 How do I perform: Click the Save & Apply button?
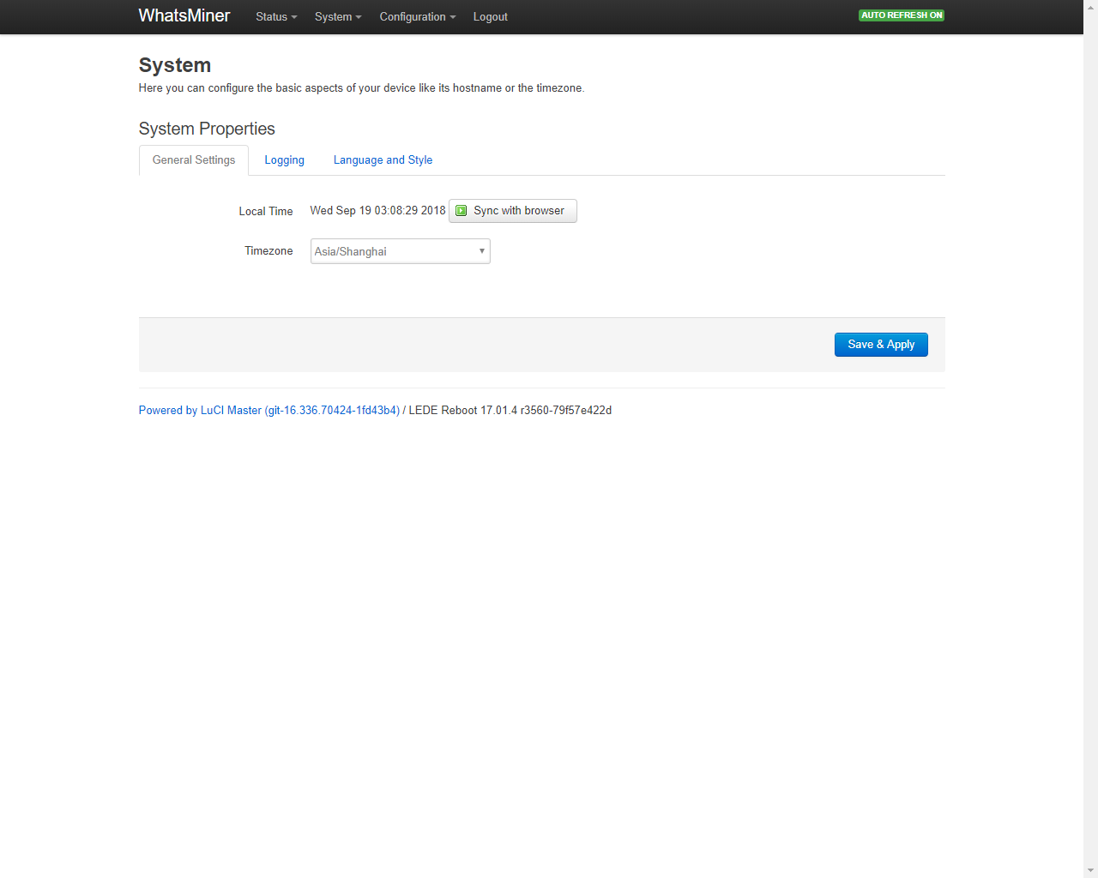[x=881, y=345]
